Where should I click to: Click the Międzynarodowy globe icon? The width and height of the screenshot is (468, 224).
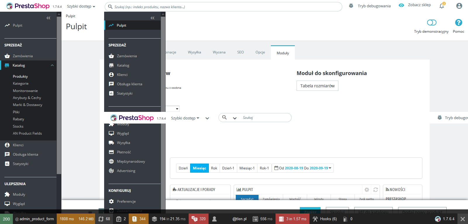coord(111,162)
